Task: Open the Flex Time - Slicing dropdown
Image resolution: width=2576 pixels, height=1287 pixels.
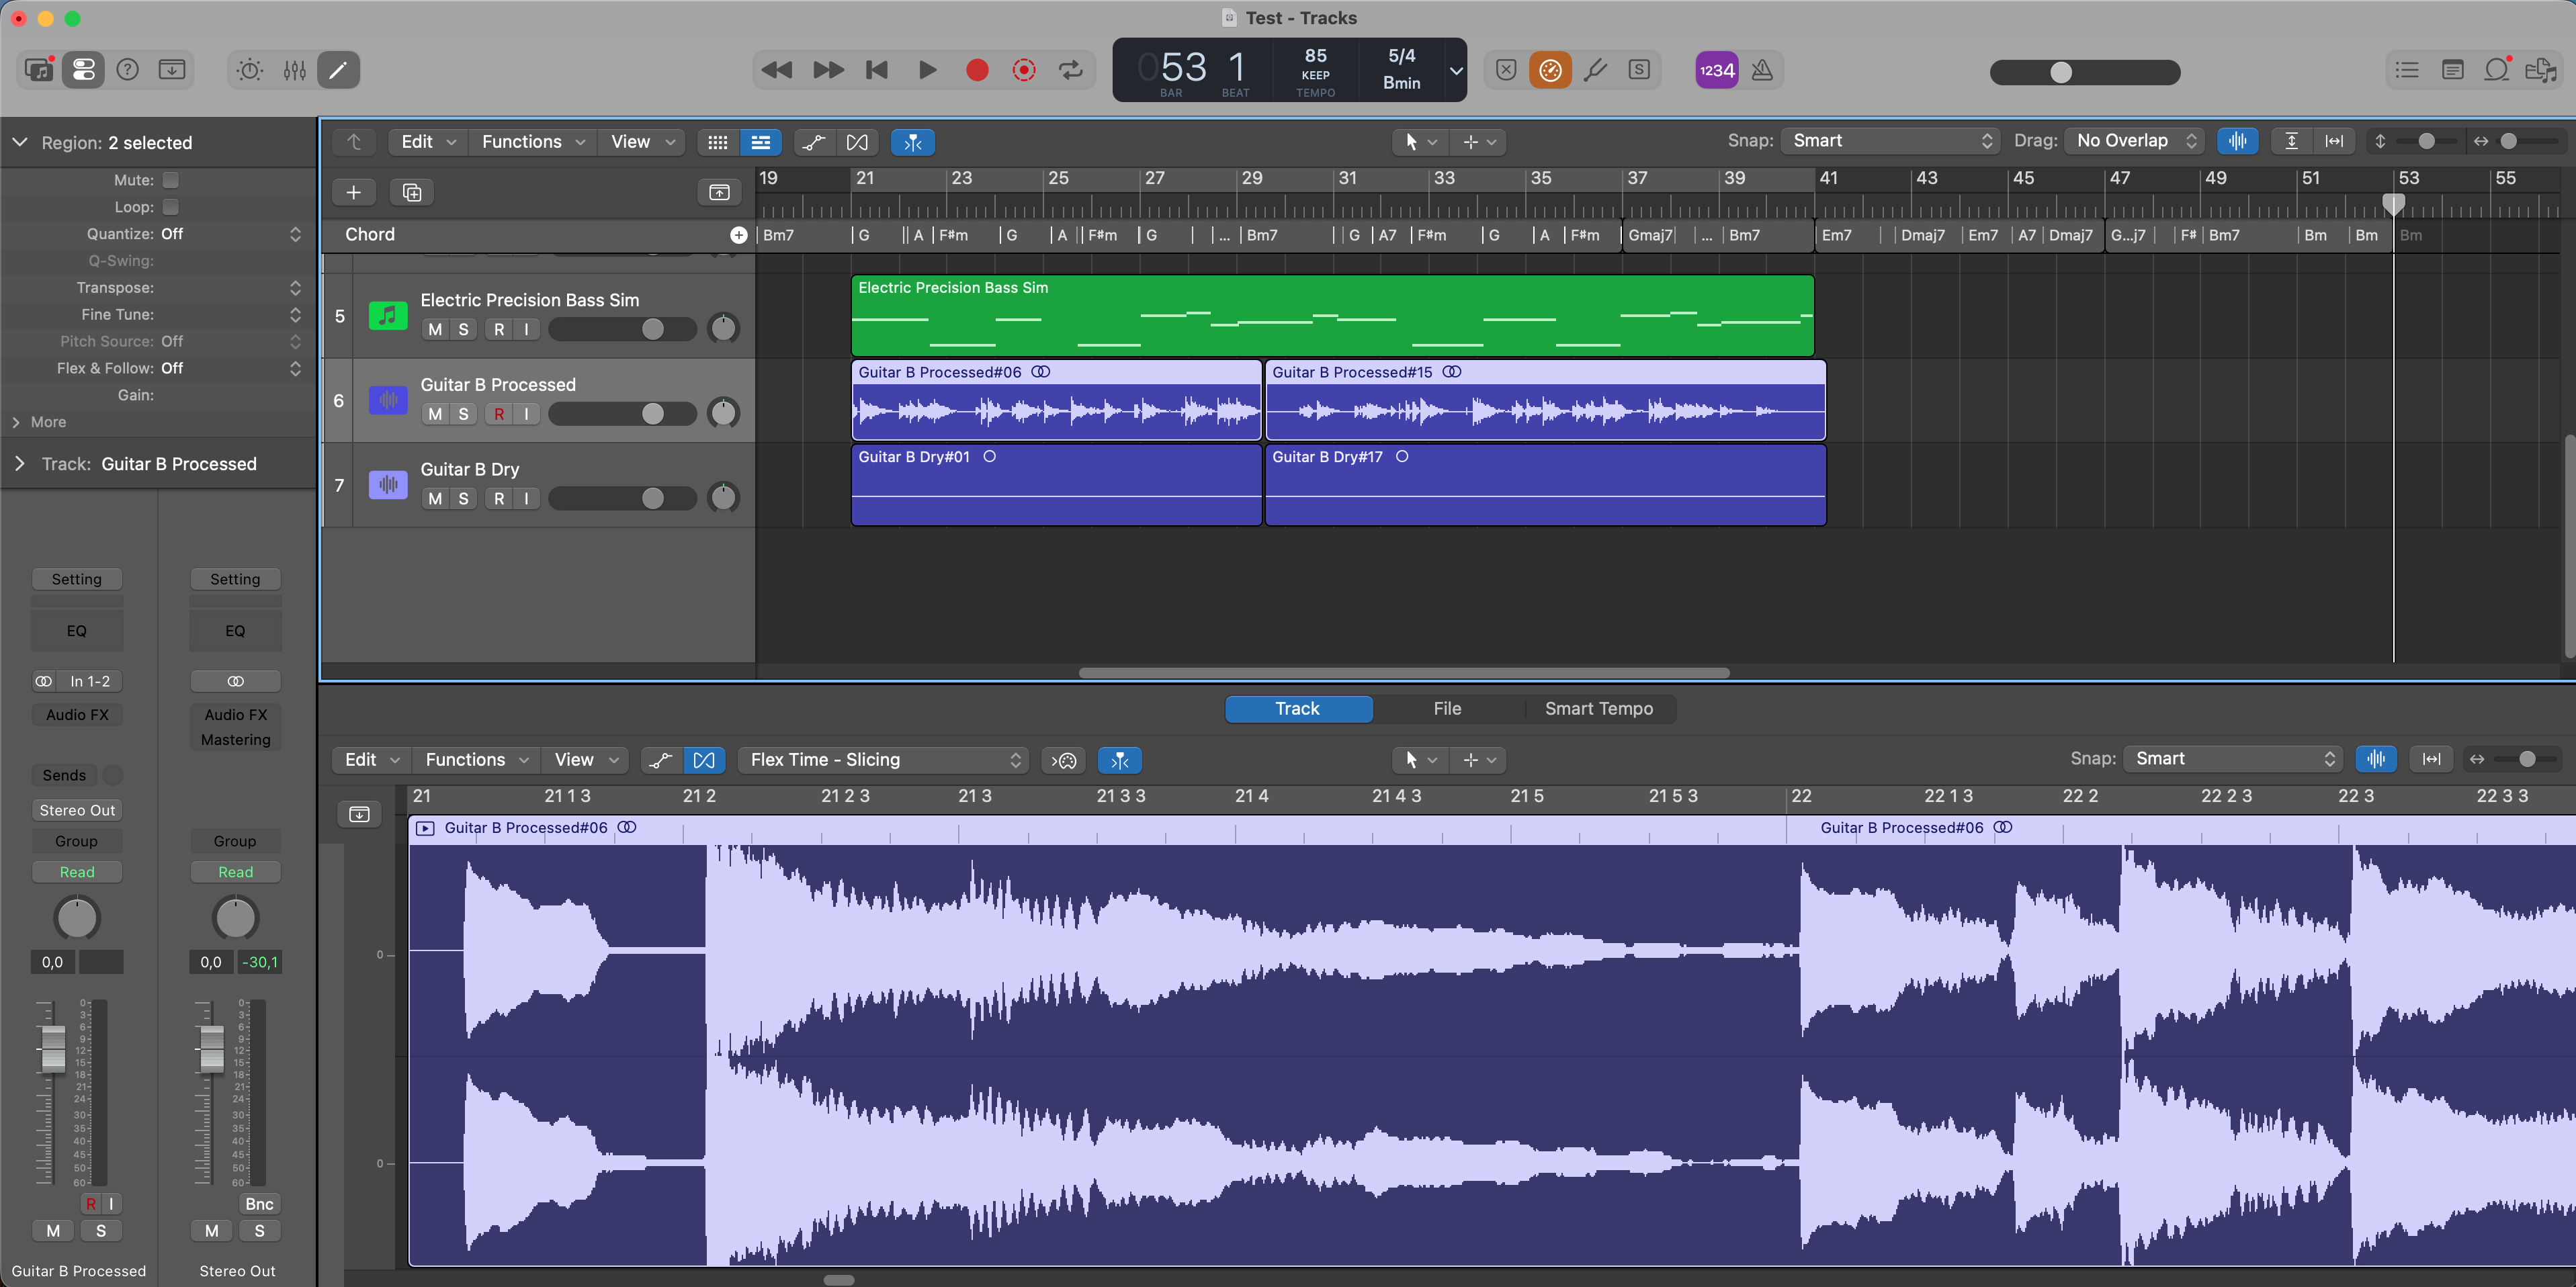Action: [x=884, y=760]
